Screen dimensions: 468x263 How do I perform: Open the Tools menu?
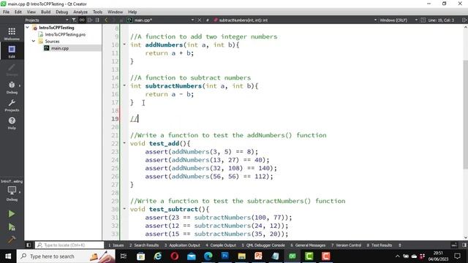click(x=97, y=12)
